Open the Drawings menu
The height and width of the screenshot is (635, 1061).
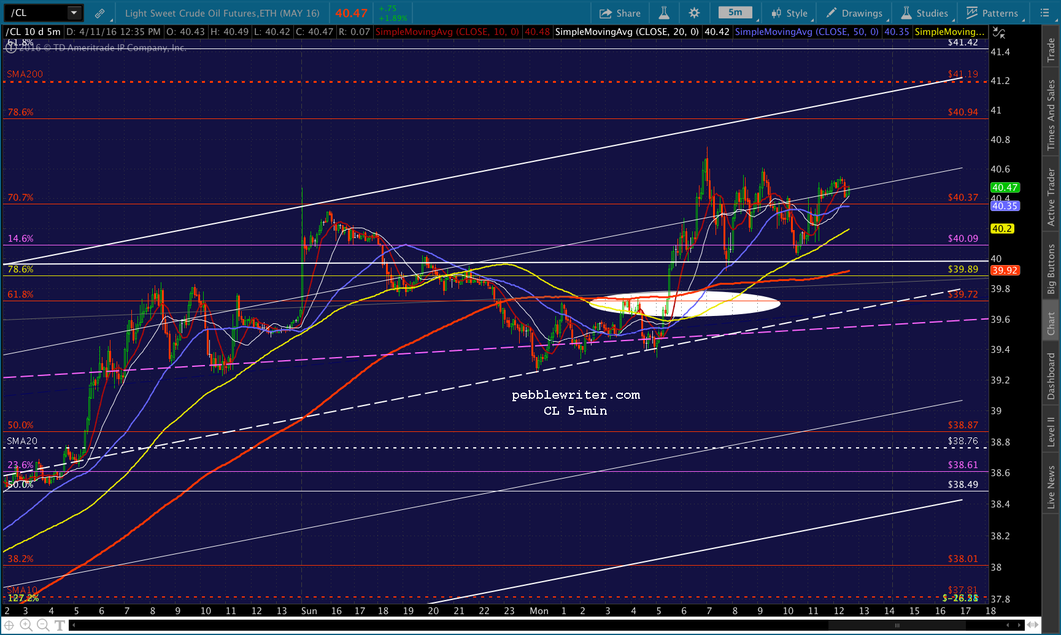pos(854,13)
